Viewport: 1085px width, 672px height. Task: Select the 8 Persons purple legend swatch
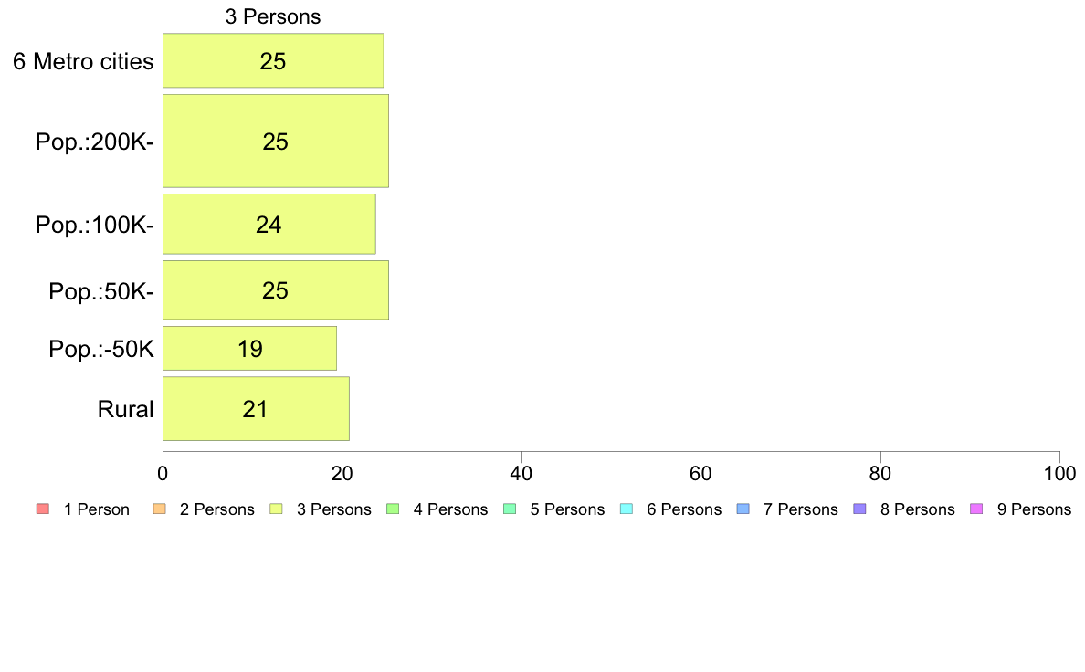[859, 509]
